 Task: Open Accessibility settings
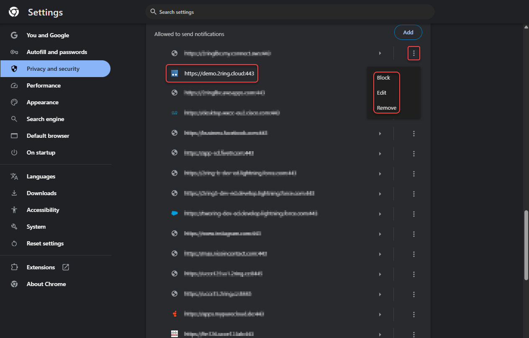coord(55,210)
